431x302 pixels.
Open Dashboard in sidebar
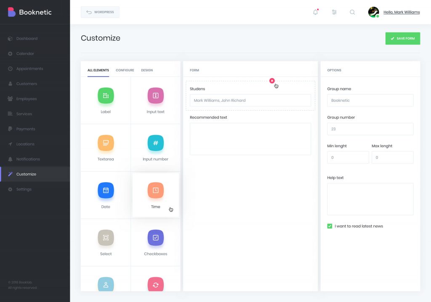[x=27, y=38]
